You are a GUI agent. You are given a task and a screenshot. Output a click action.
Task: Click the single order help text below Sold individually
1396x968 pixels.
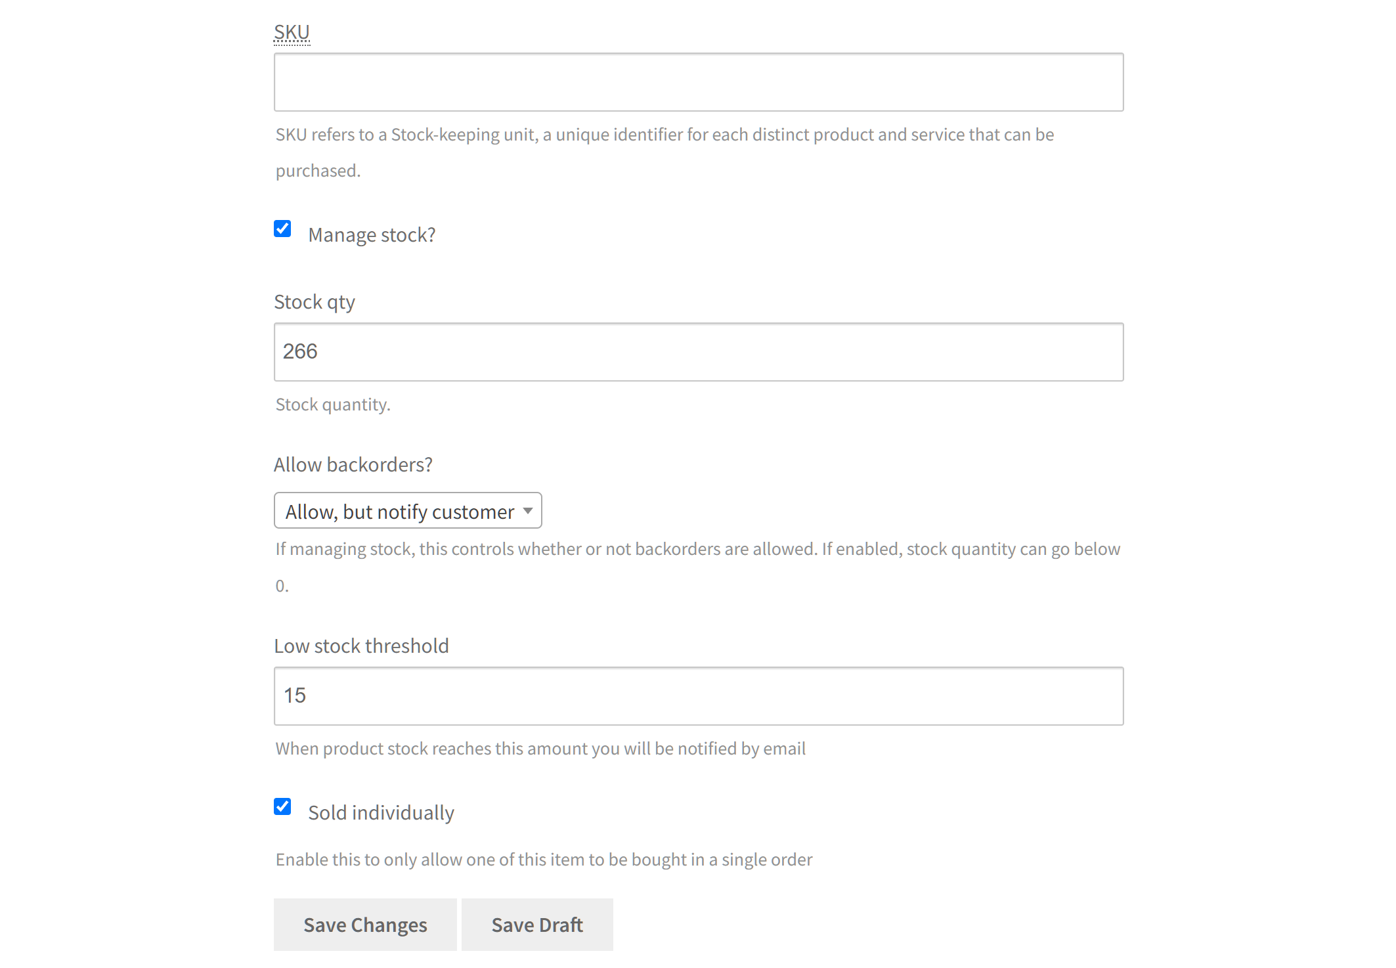click(x=544, y=860)
